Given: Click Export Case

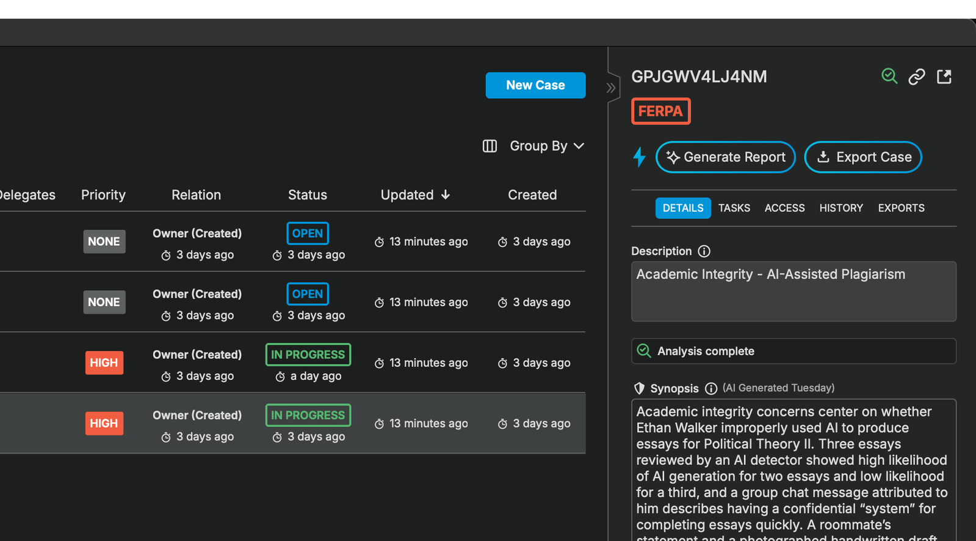Looking at the screenshot, I should coord(862,157).
